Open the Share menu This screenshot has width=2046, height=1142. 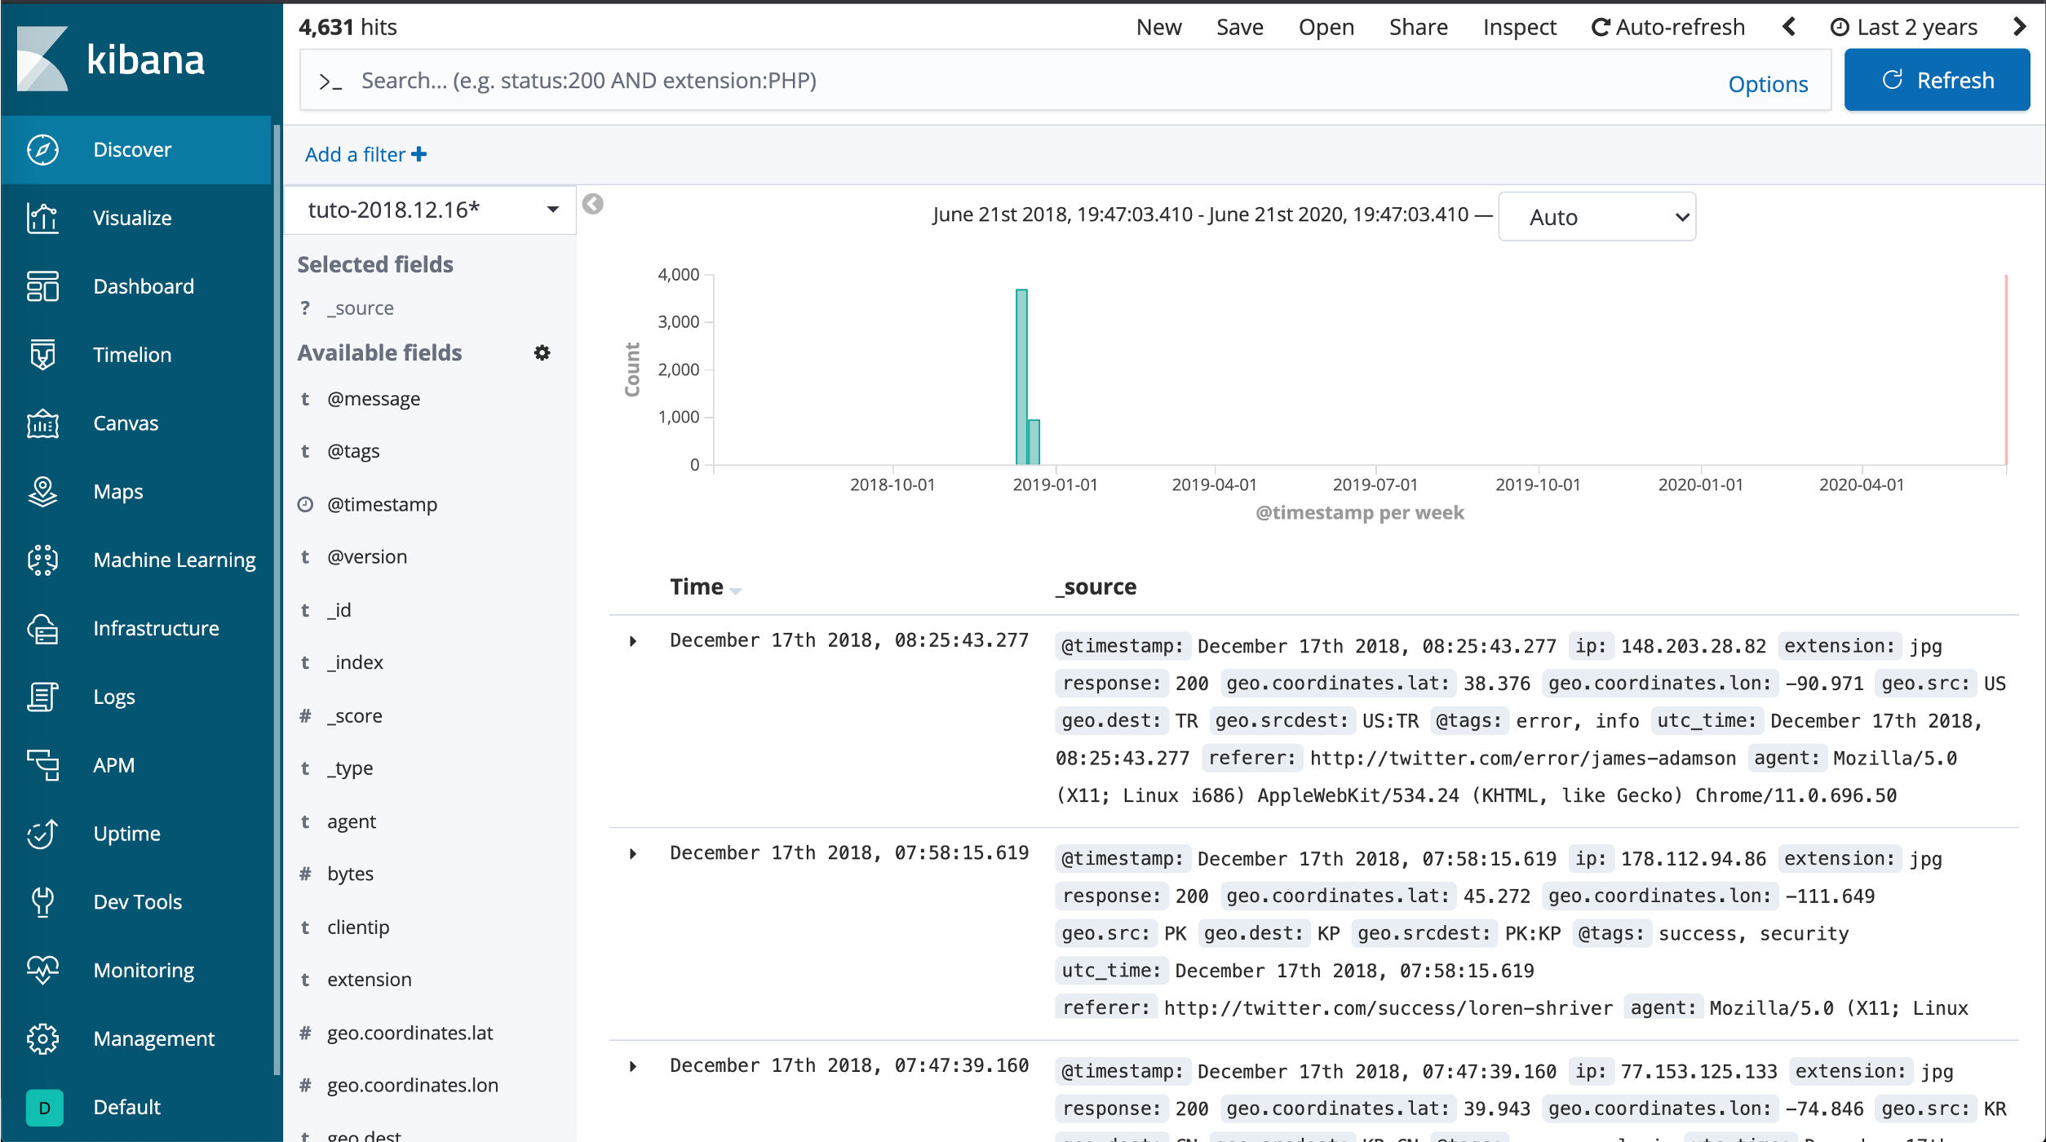tap(1418, 27)
